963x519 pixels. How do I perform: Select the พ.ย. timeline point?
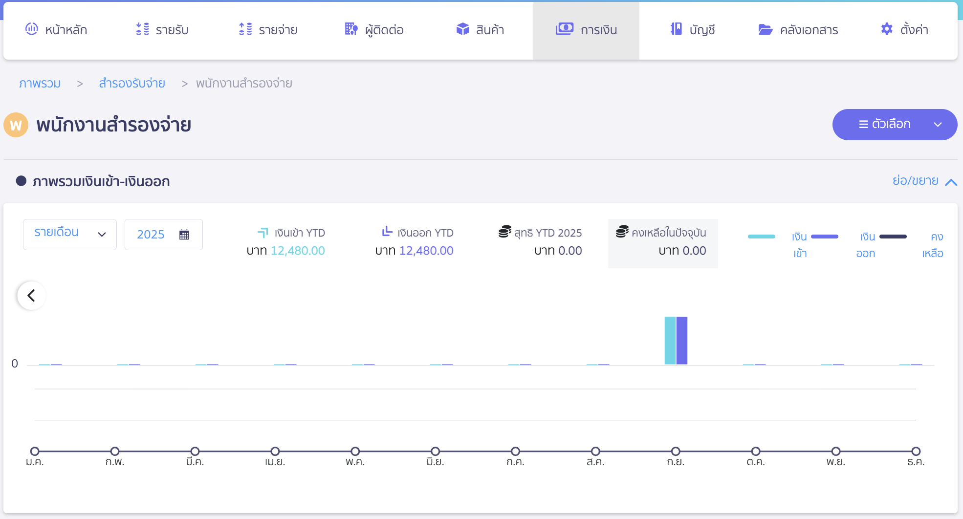pos(836,451)
